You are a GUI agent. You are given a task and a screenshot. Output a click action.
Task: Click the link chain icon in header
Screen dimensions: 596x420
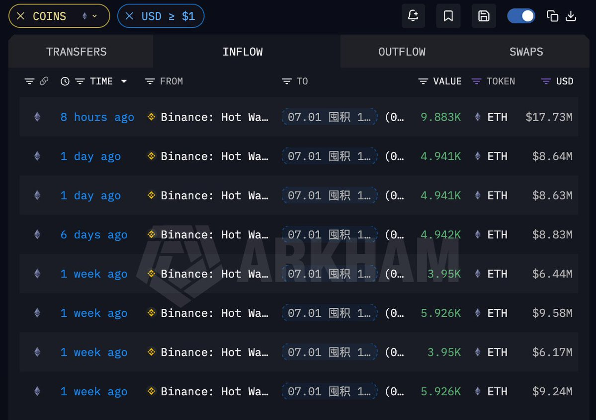click(44, 81)
